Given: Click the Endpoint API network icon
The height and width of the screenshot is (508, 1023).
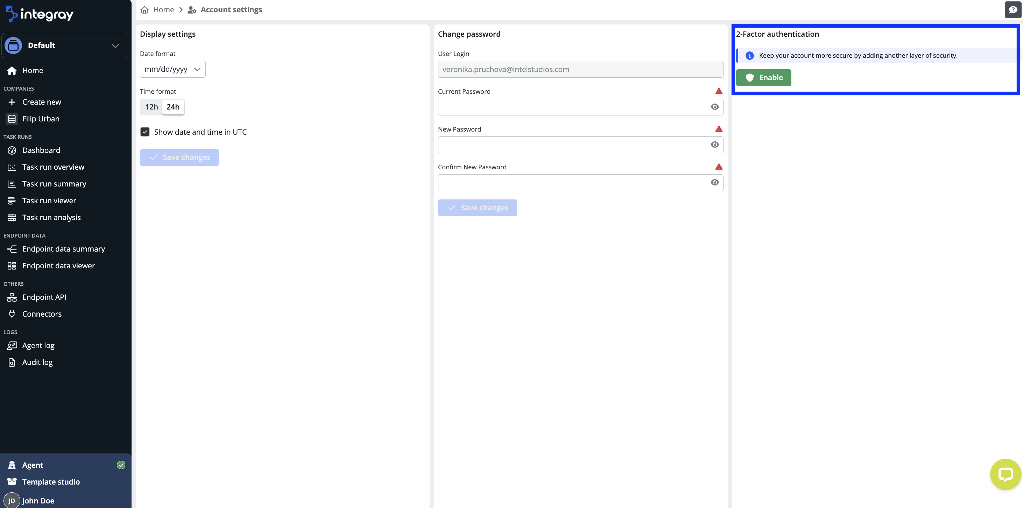Looking at the screenshot, I should point(12,297).
